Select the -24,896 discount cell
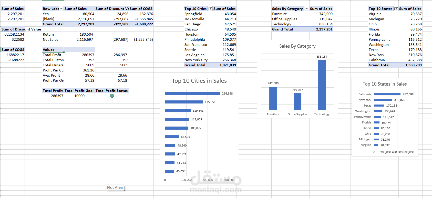 (x=112, y=14)
